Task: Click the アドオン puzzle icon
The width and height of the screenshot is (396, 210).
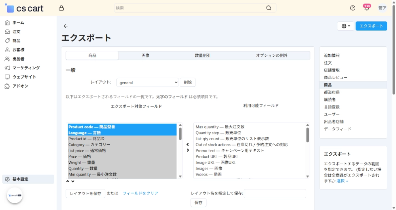Action: tap(7, 86)
